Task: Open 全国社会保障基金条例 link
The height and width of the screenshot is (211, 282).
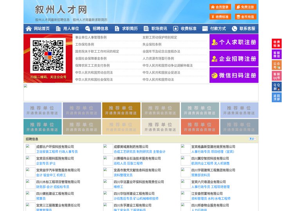Action: pos(91,58)
